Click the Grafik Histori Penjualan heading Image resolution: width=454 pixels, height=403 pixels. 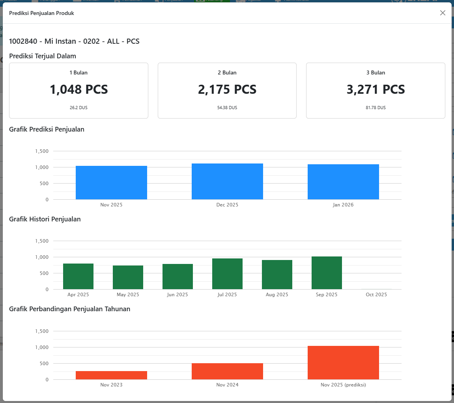(x=45, y=219)
